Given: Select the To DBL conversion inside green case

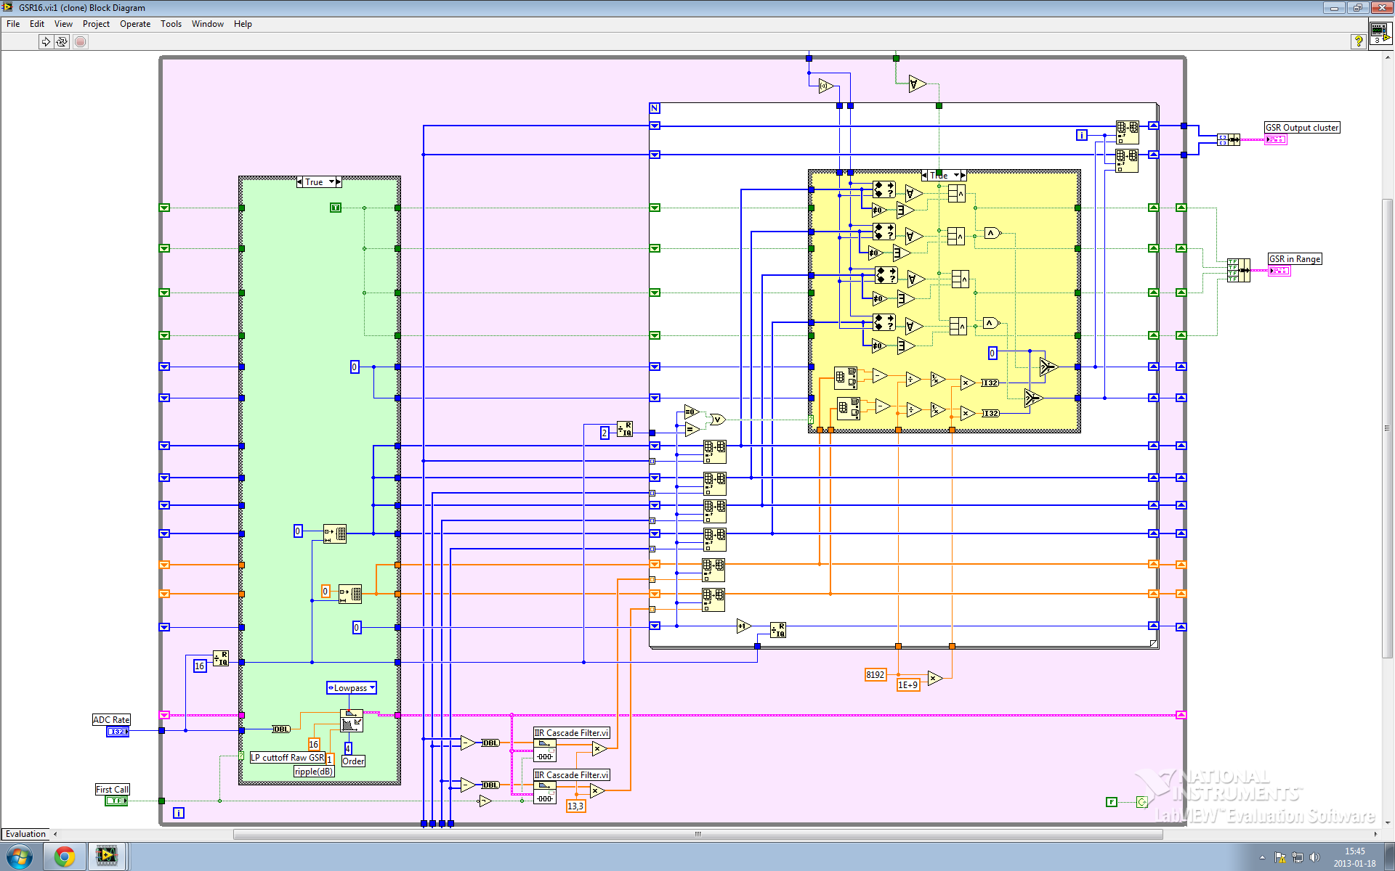Looking at the screenshot, I should point(281,729).
